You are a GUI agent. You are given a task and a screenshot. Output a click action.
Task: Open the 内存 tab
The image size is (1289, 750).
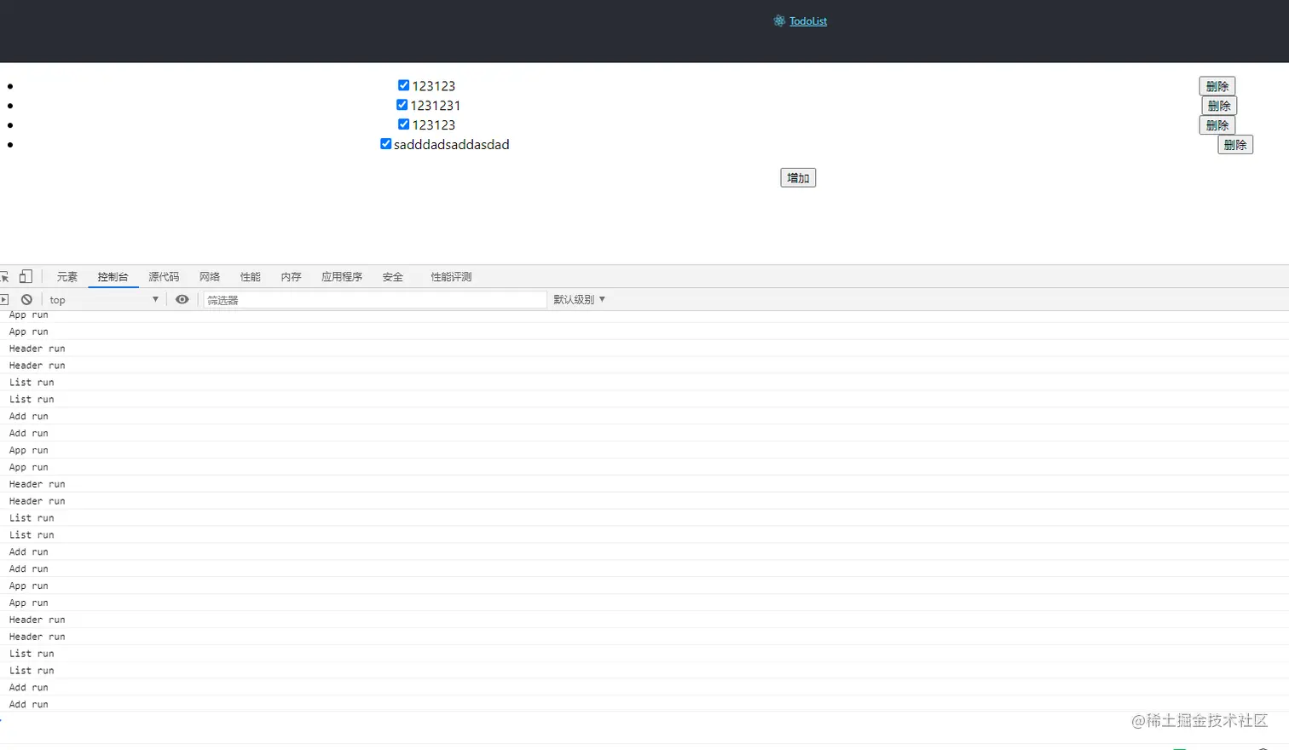coord(292,277)
